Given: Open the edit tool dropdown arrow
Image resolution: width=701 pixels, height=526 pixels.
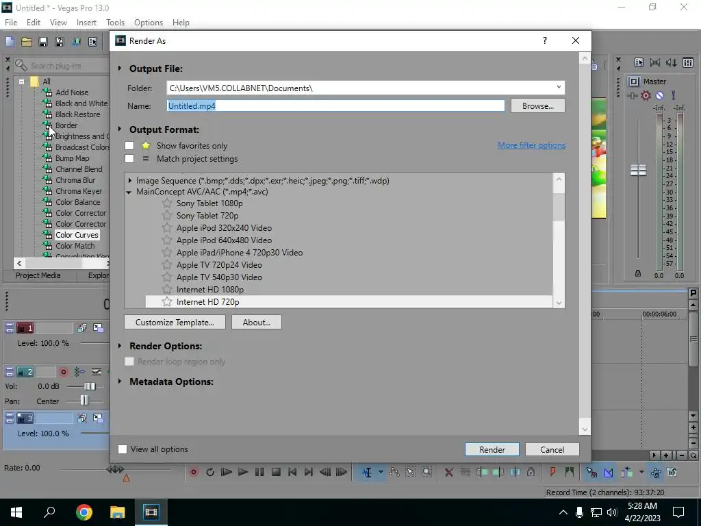Looking at the screenshot, I should click(x=381, y=472).
